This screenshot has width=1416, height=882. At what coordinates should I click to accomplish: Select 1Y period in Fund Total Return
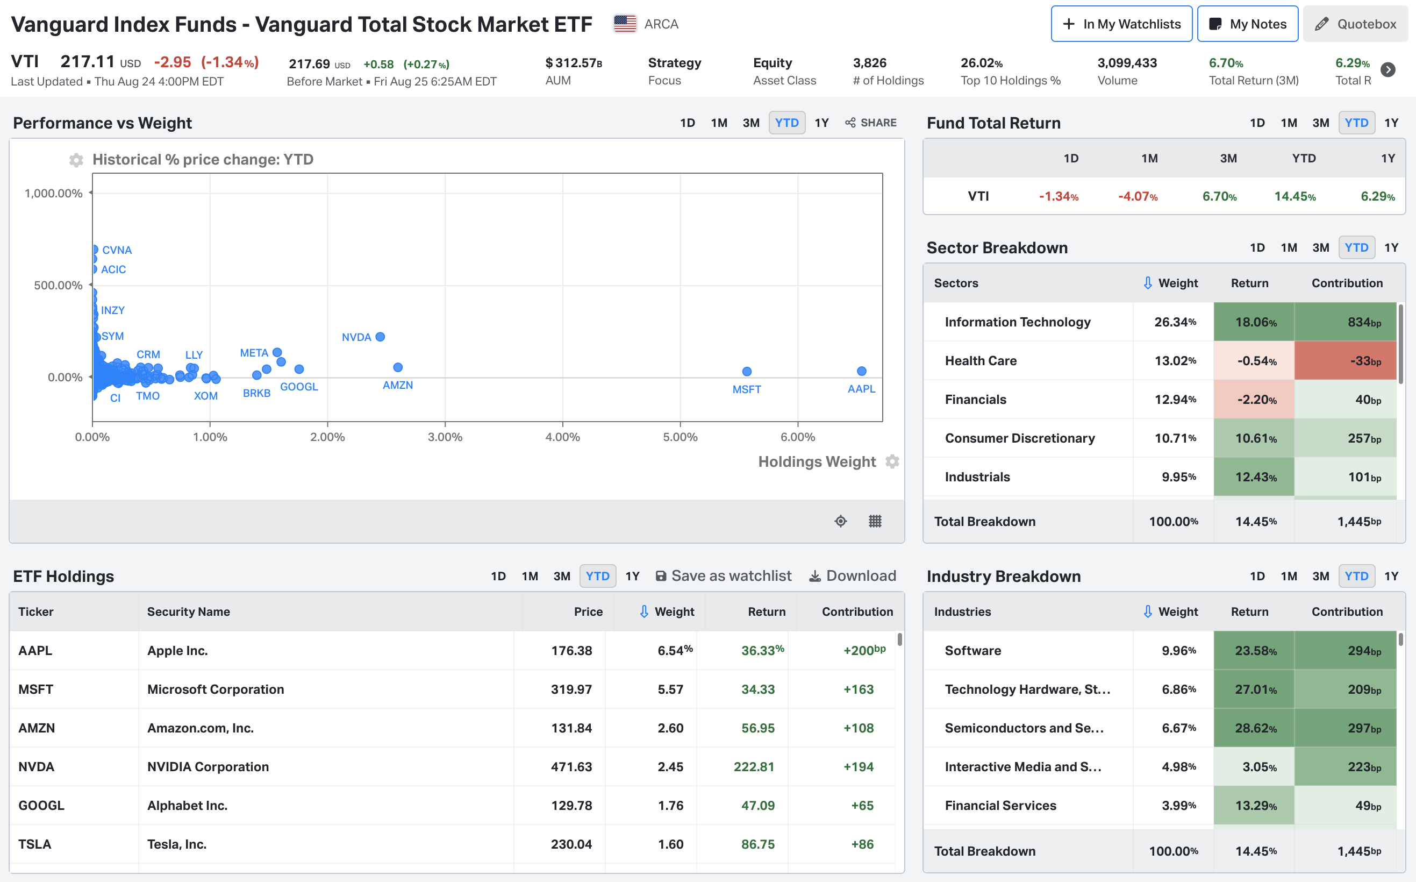pyautogui.click(x=1391, y=123)
